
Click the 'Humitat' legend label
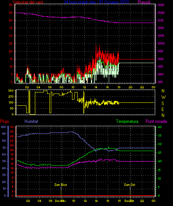[x=31, y=121]
